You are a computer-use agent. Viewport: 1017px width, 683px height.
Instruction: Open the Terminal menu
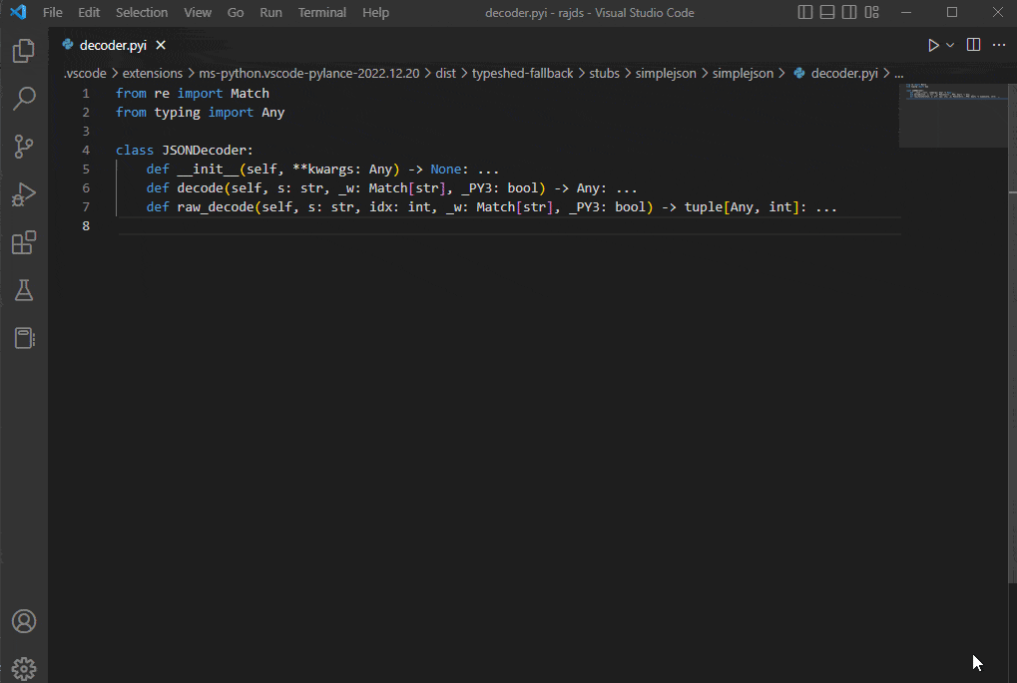(x=321, y=12)
